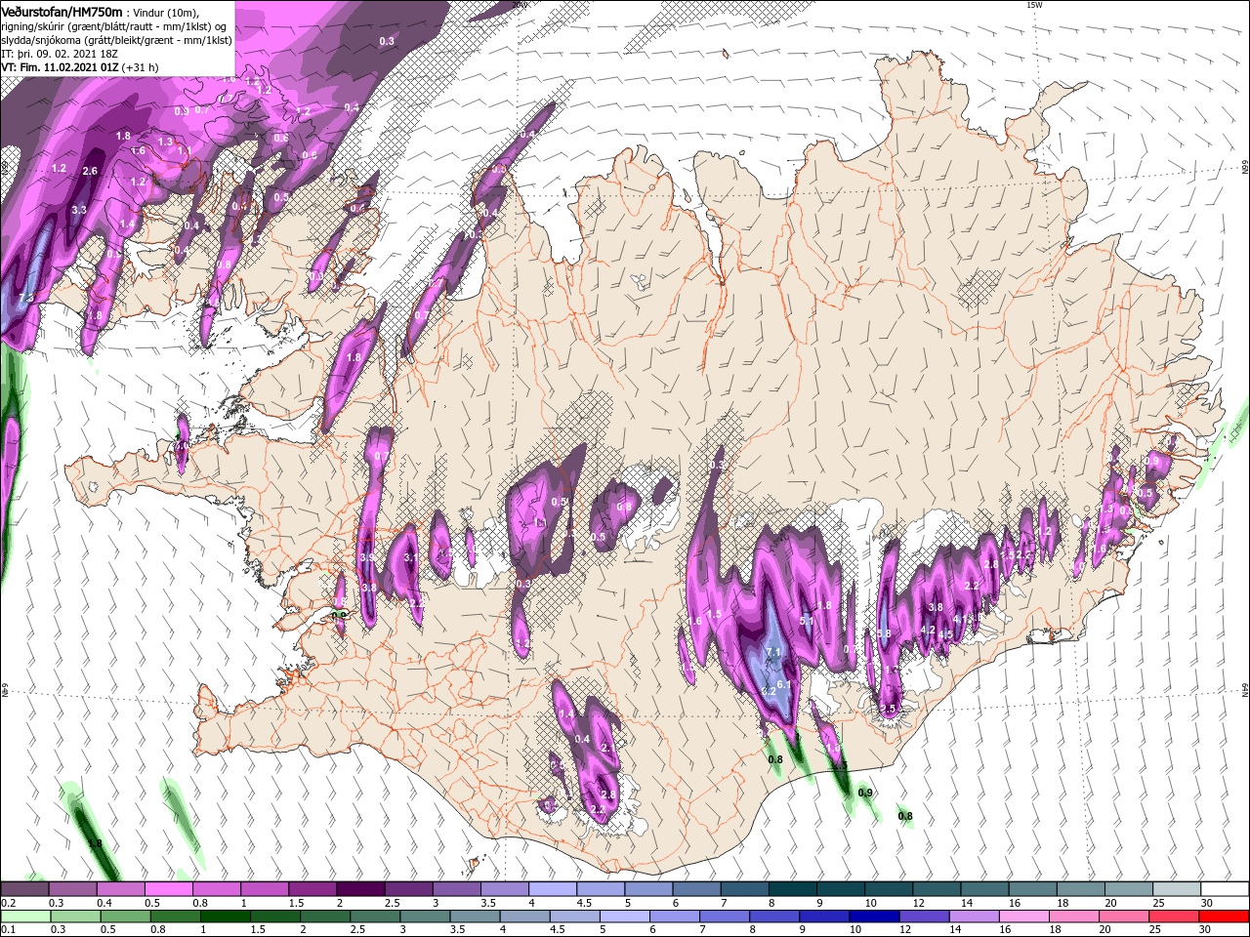Pick the dusky mauve snow swatch starting at 0.2
The height and width of the screenshot is (937, 1250).
(24, 889)
